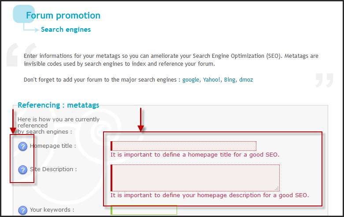This screenshot has height=217, width=344.
Task: Open the Yahoo! link
Action: pos(211,79)
